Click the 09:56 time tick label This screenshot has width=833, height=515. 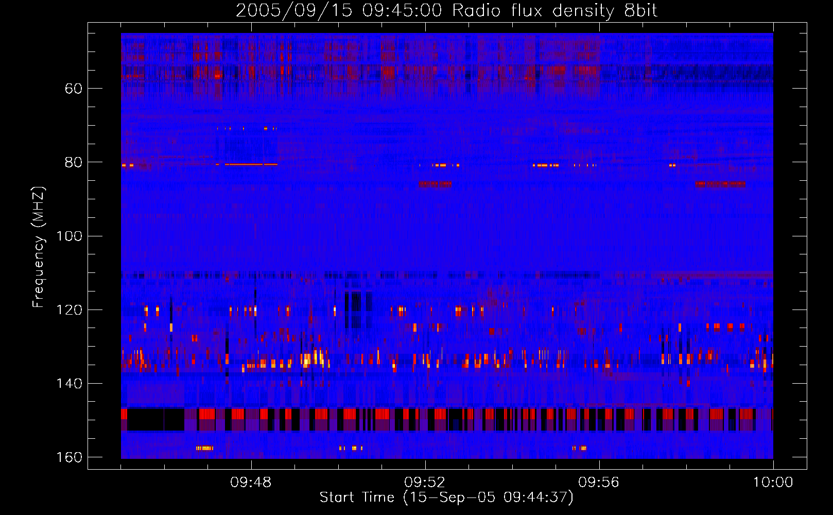(x=599, y=483)
